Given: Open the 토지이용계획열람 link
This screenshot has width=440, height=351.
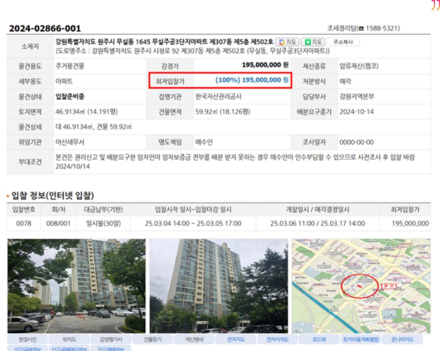Looking at the screenshot, I should point(361,339).
